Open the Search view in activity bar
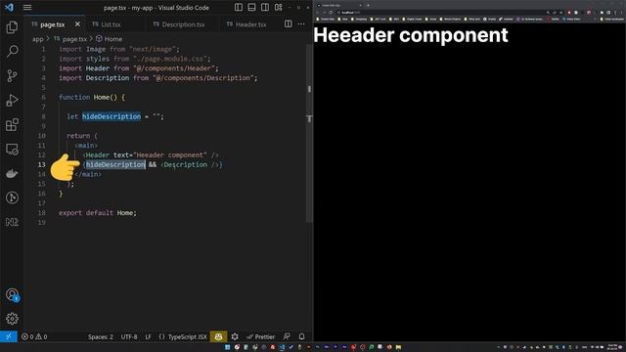 click(12, 51)
